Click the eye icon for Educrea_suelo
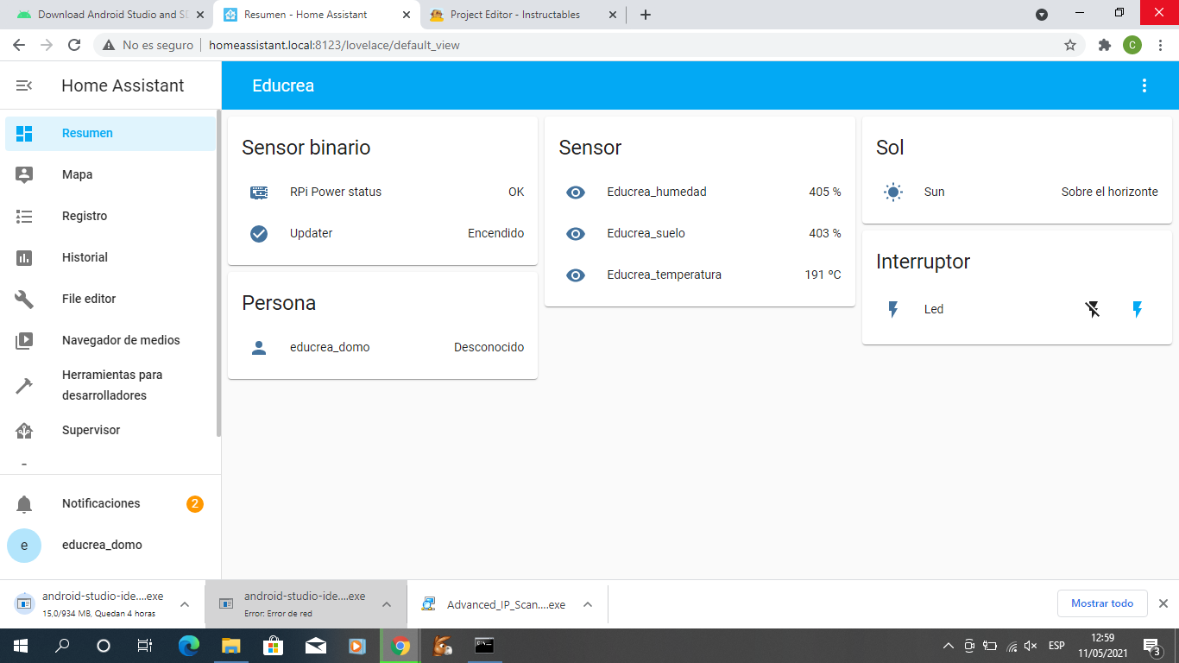Image resolution: width=1179 pixels, height=663 pixels. pos(576,234)
